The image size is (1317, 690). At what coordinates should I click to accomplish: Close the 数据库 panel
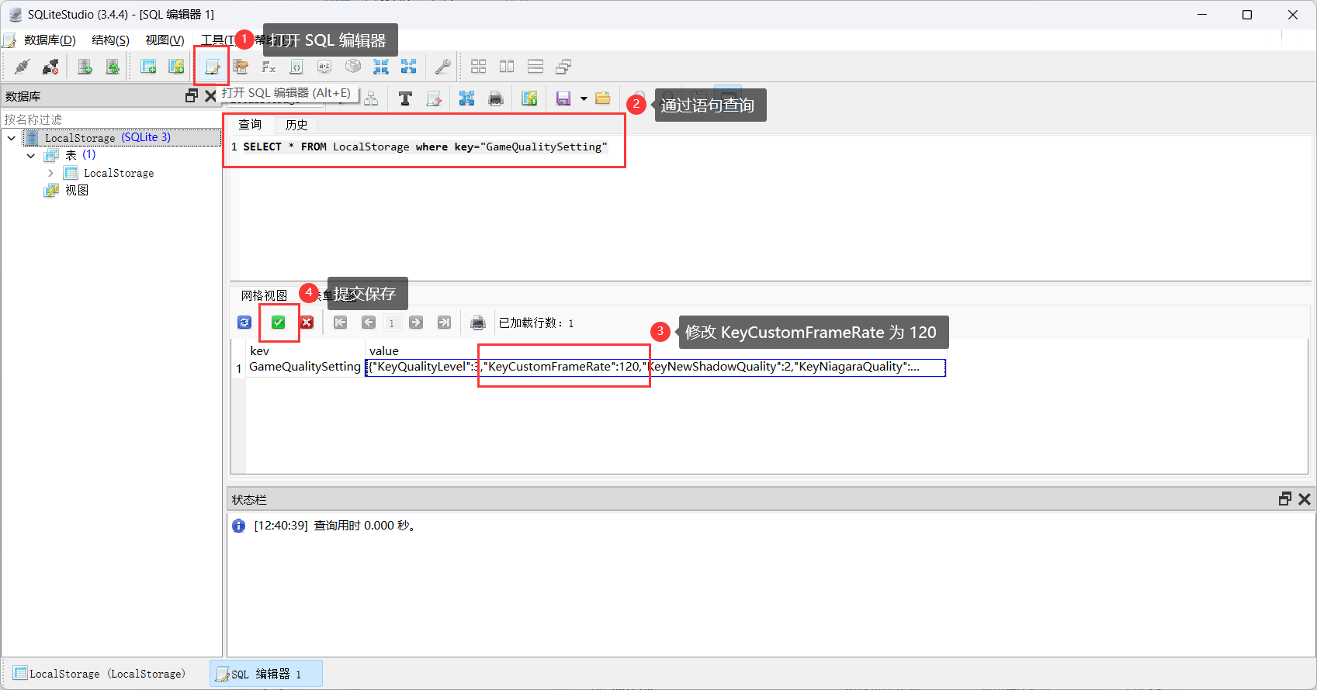point(210,95)
